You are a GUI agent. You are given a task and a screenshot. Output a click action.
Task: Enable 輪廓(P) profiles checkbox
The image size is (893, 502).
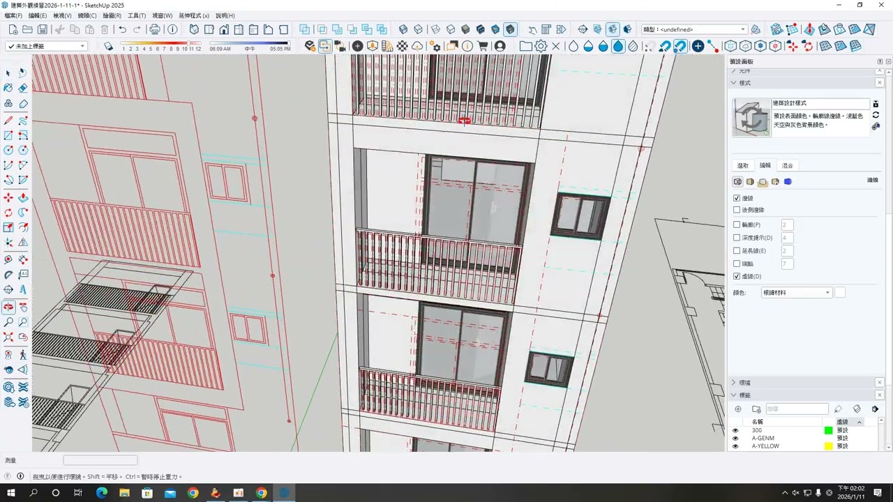click(737, 225)
